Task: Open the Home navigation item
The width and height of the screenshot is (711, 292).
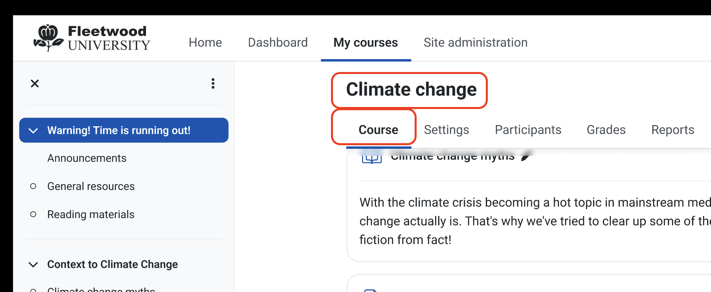Action: click(x=205, y=43)
